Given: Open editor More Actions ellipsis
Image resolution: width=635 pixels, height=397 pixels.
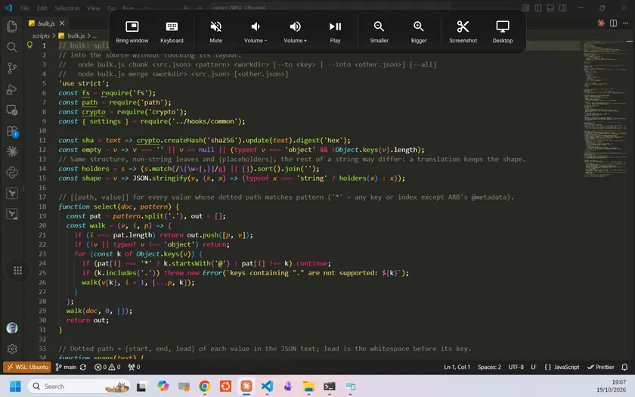Looking at the screenshot, I should point(626,23).
